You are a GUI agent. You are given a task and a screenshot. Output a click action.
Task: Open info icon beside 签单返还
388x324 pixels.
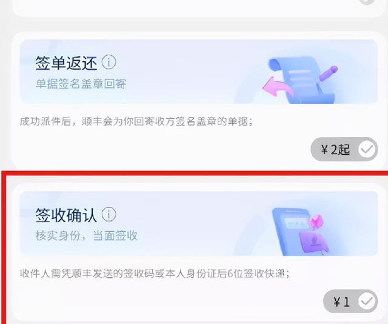coord(109,62)
